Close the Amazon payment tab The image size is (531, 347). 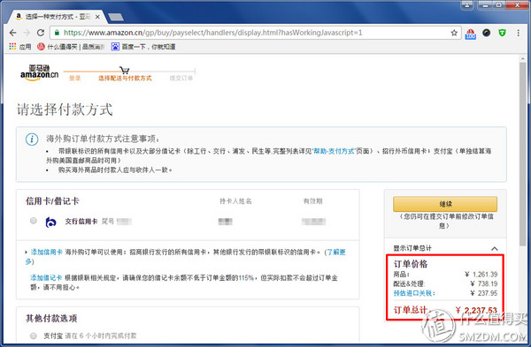(x=97, y=17)
